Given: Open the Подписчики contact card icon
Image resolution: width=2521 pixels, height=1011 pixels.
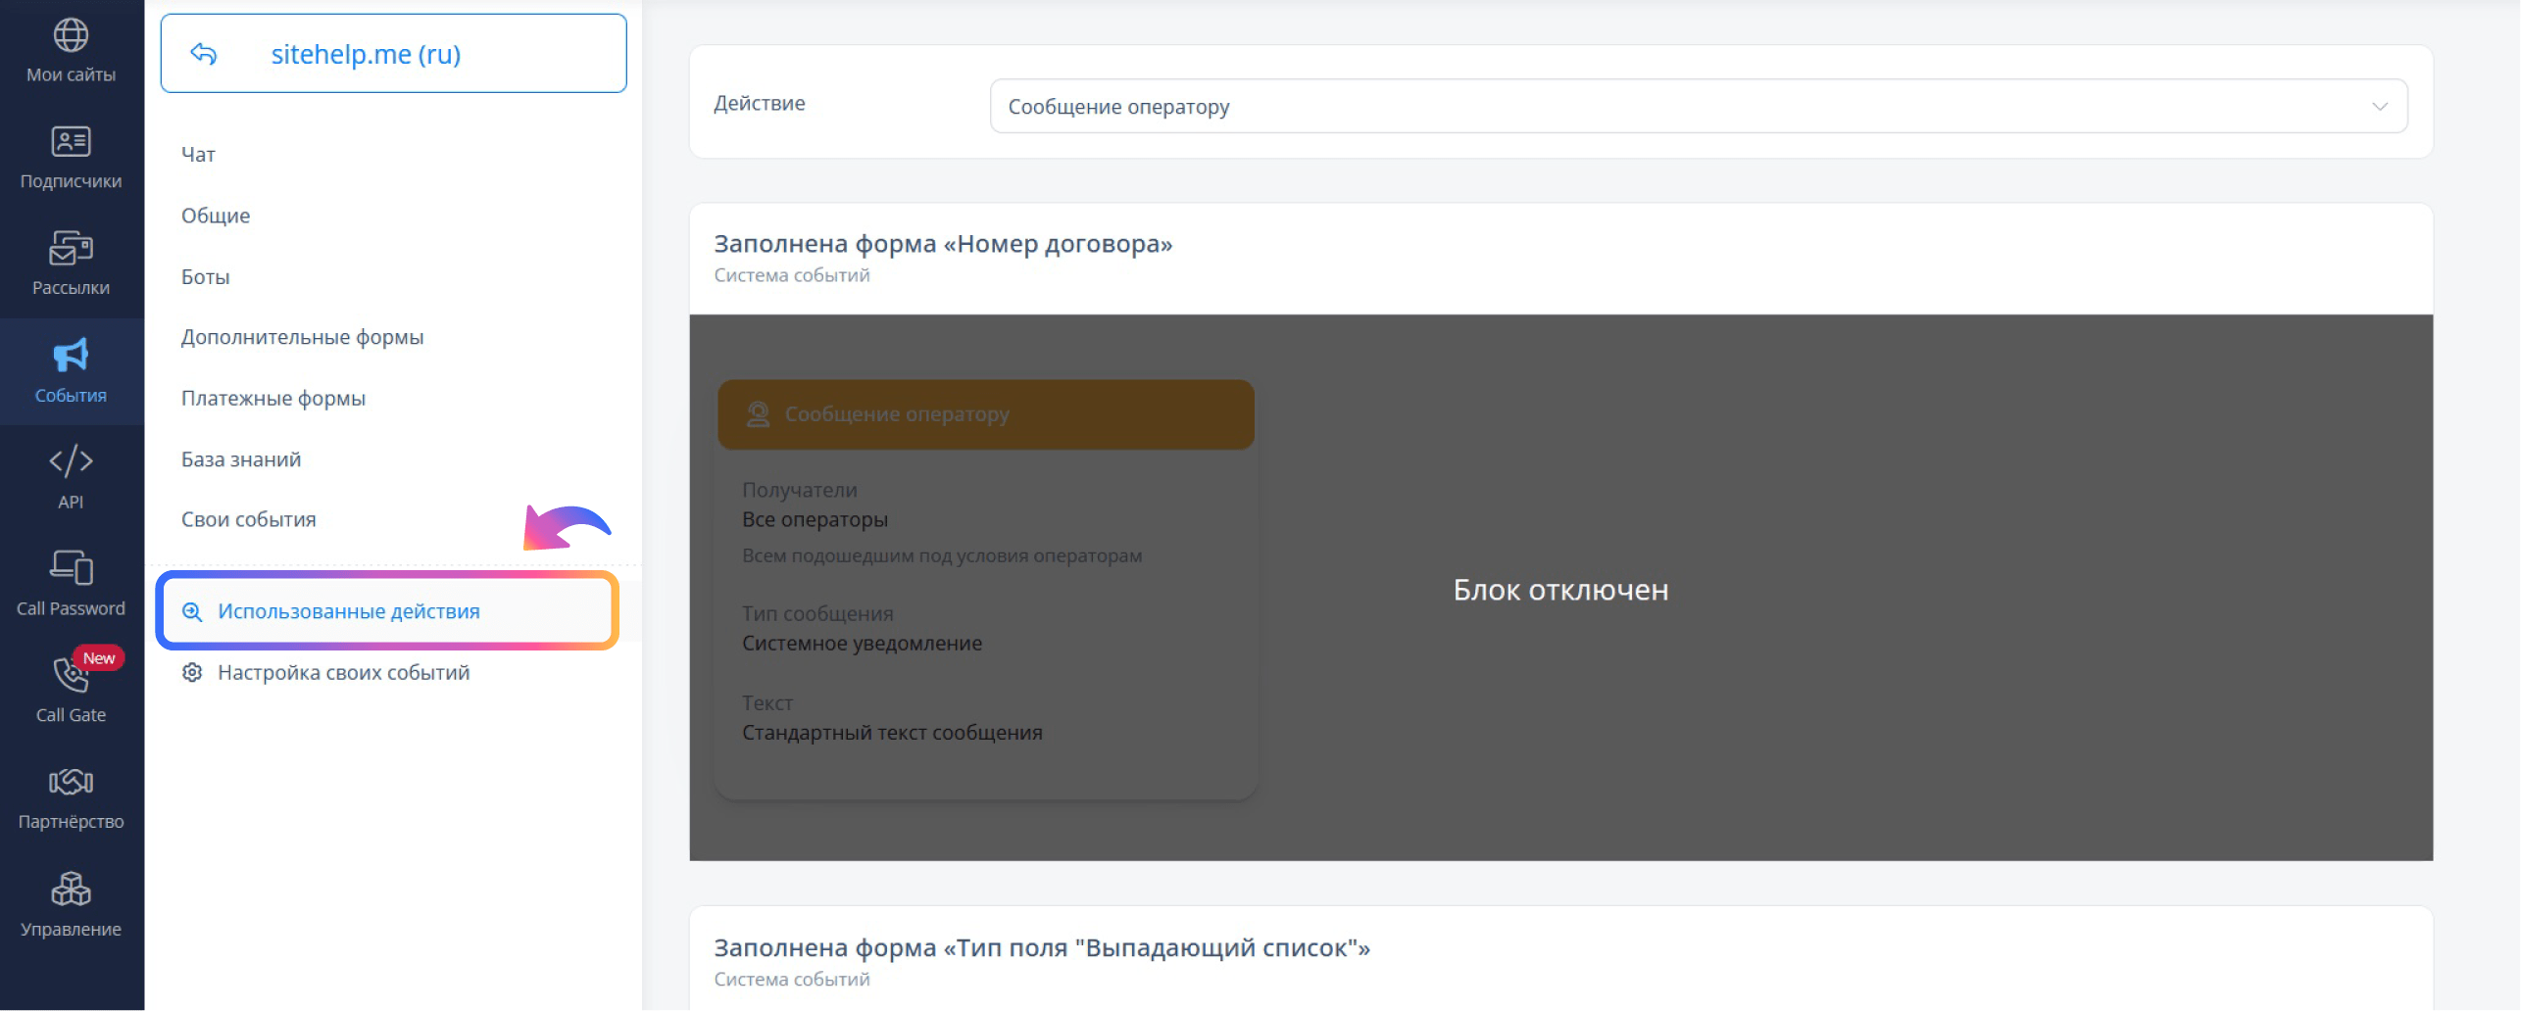Looking at the screenshot, I should [x=71, y=142].
